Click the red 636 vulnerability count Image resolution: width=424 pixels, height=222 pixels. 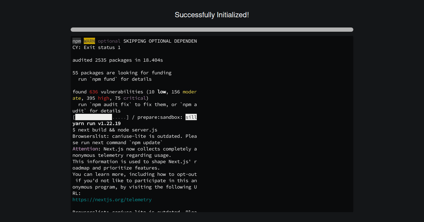93,92
